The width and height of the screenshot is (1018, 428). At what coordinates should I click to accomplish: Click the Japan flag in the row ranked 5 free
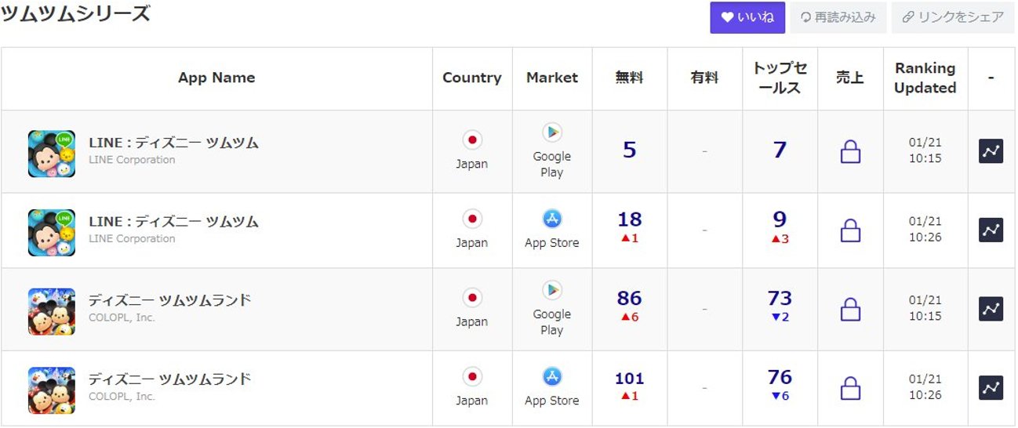tap(472, 140)
